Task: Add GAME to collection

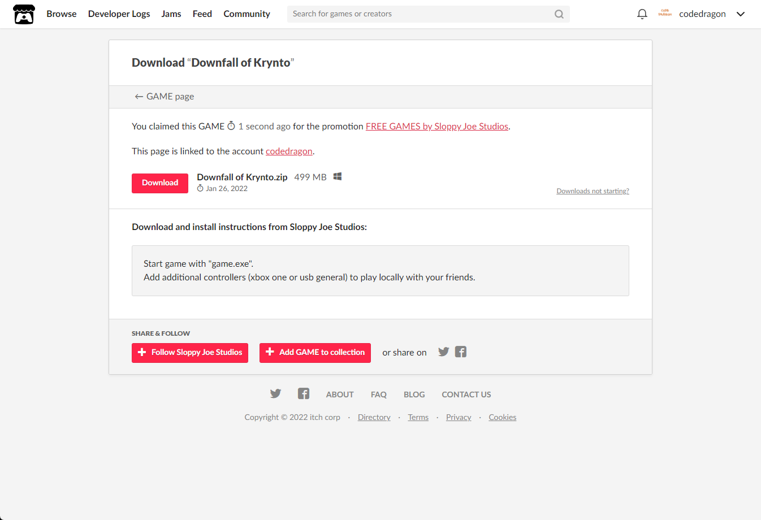Action: (x=315, y=353)
